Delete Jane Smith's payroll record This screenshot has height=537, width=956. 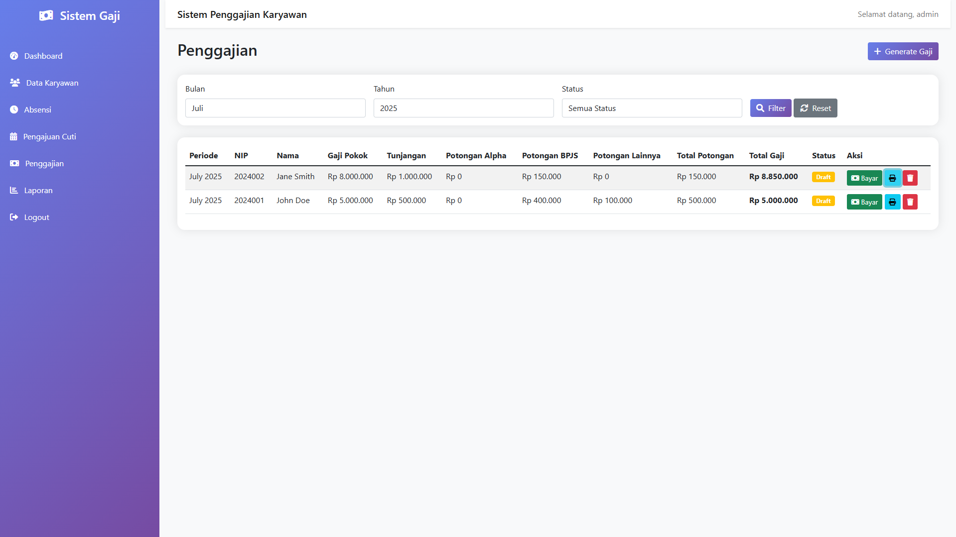(910, 178)
